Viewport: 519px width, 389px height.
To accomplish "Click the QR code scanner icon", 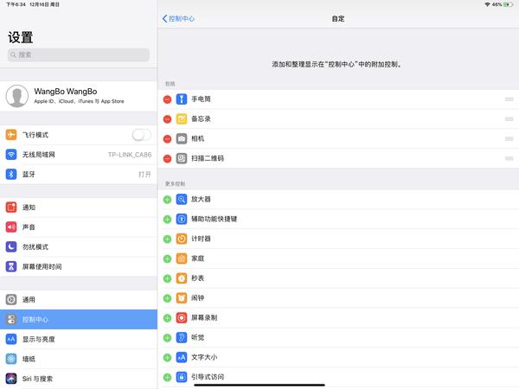I will 182,158.
